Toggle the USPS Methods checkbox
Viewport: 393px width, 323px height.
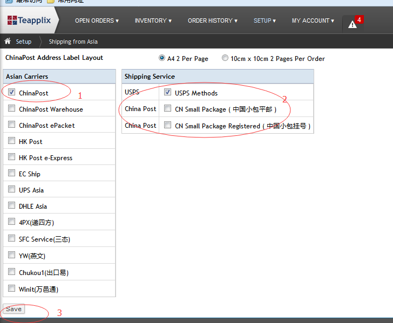pos(168,92)
